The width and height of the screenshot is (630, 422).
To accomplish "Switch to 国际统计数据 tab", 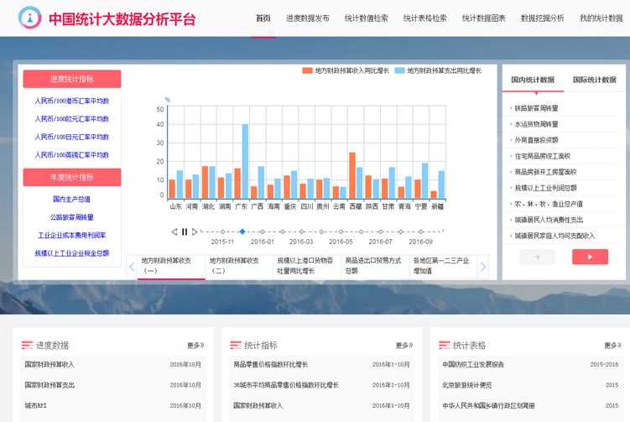I will pos(595,80).
